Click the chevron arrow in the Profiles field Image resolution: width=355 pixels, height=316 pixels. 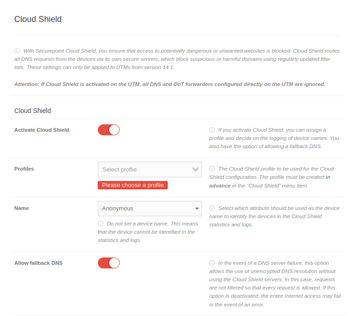[196, 169]
